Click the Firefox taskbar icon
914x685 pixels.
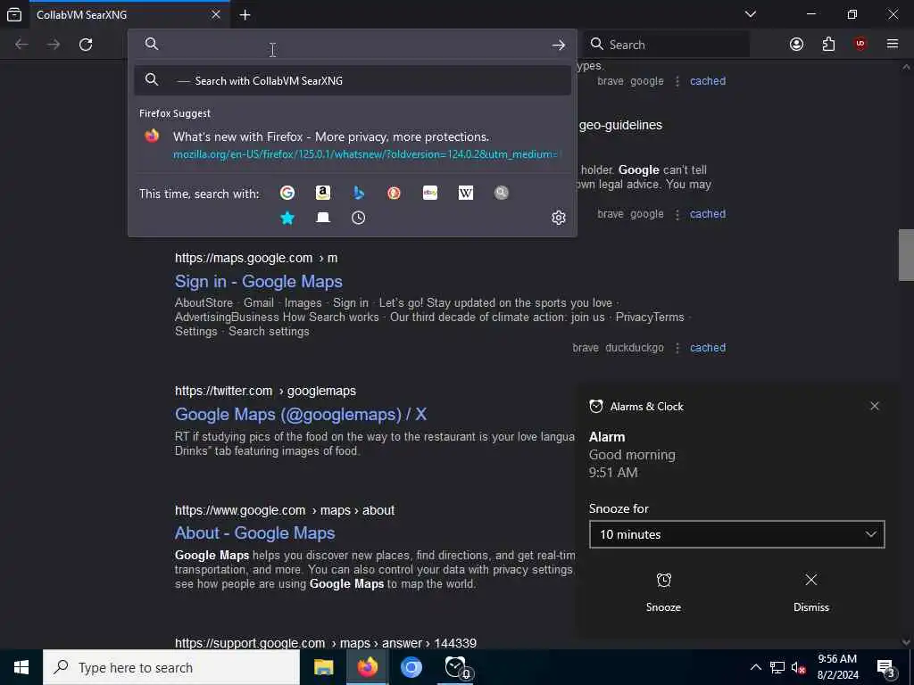tap(367, 667)
